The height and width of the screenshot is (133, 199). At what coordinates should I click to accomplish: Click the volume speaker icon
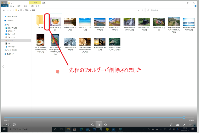8,125
